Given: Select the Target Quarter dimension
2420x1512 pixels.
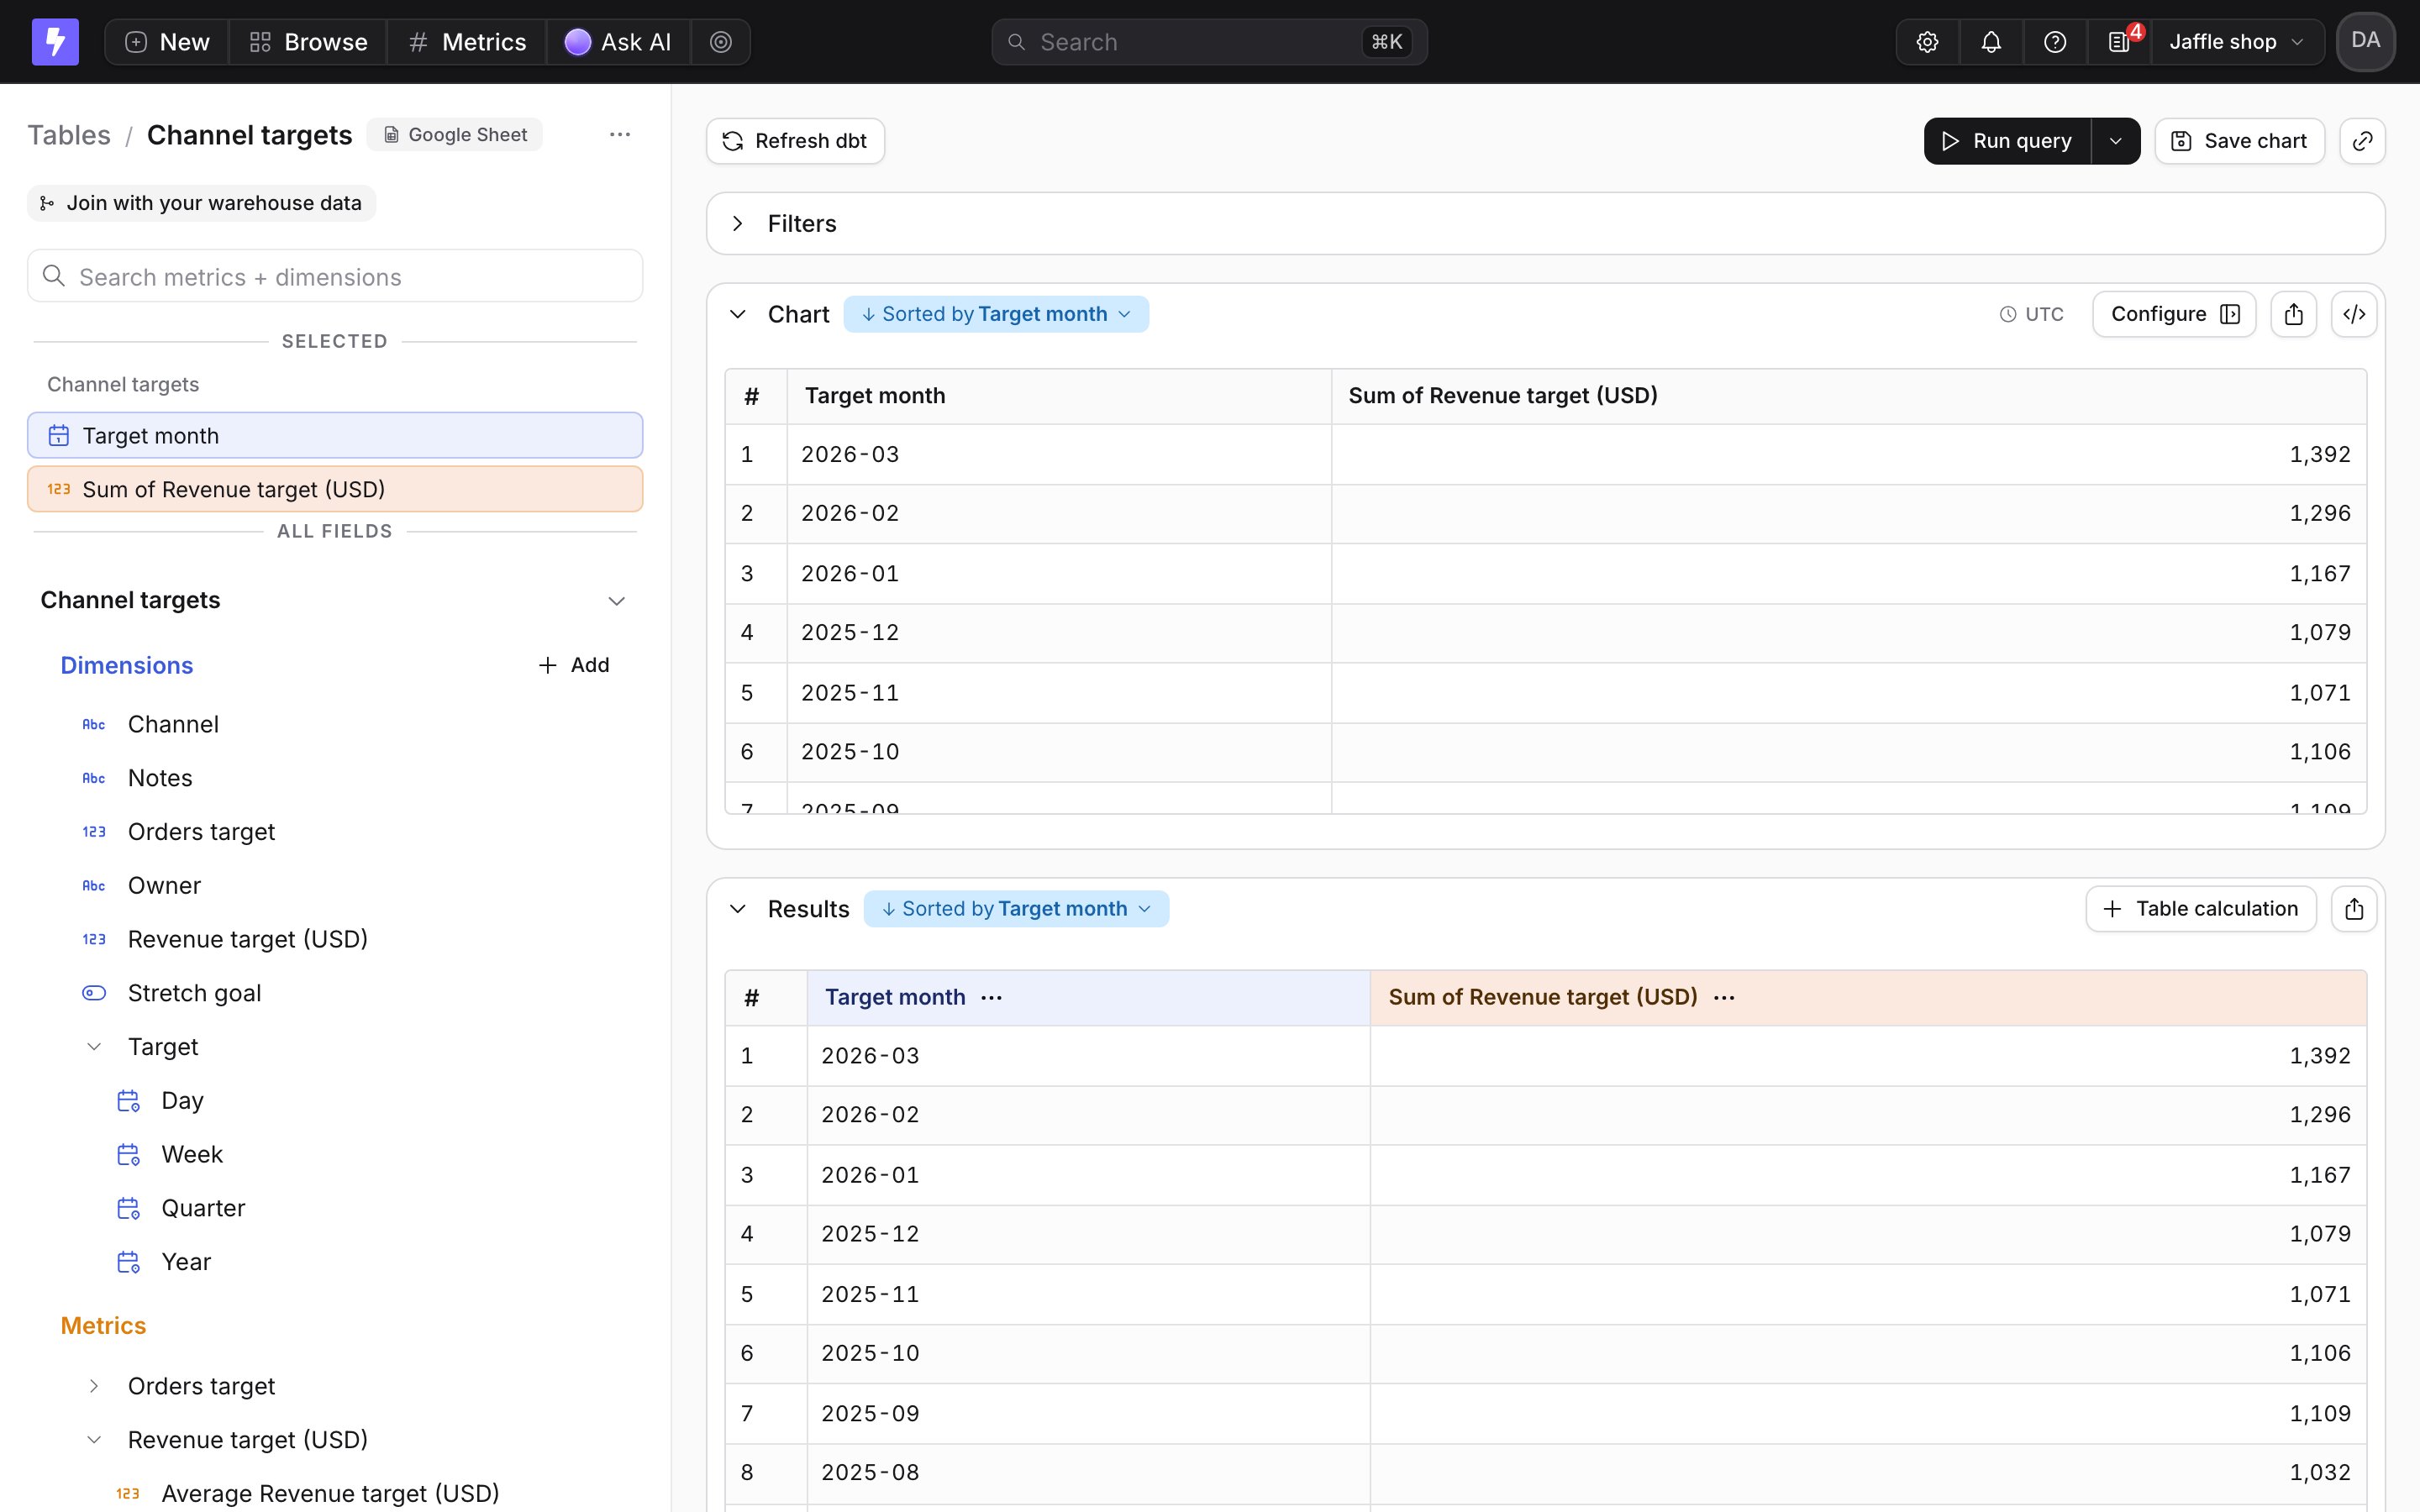Looking at the screenshot, I should click(203, 1208).
